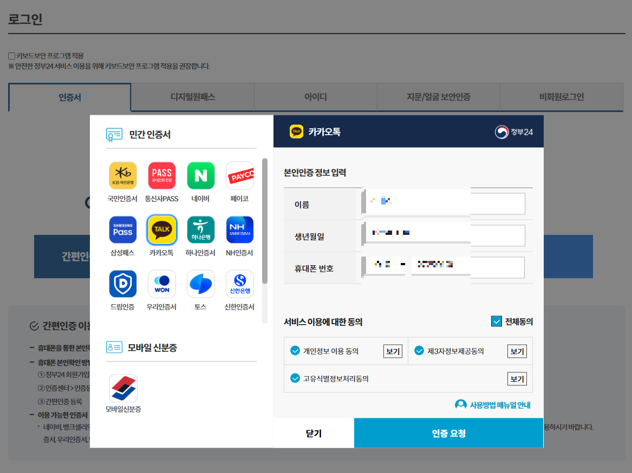The image size is (632, 473).
Task: Select the 하나인증서 icon
Action: pos(201,229)
